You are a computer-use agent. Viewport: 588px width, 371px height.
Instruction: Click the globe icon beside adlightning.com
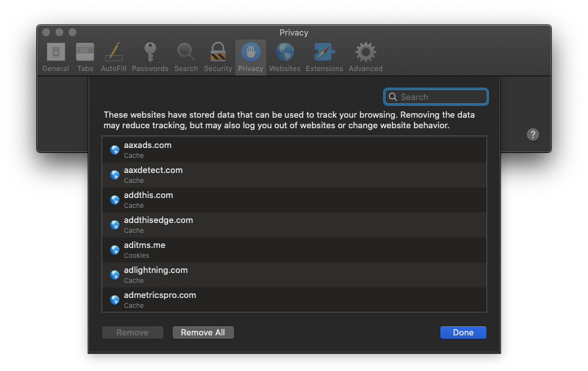coord(115,275)
